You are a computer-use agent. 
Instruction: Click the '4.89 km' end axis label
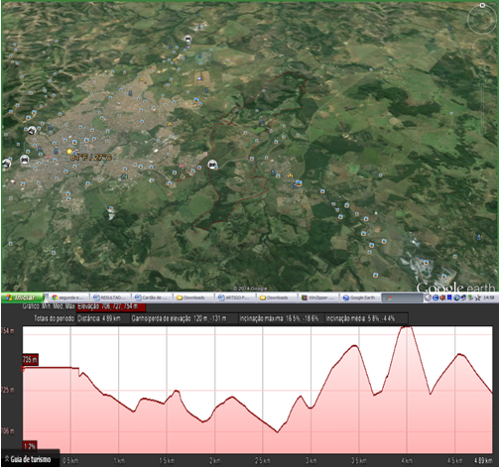tap(482, 461)
